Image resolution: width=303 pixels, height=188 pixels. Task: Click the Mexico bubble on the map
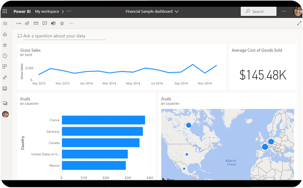tap(184, 169)
